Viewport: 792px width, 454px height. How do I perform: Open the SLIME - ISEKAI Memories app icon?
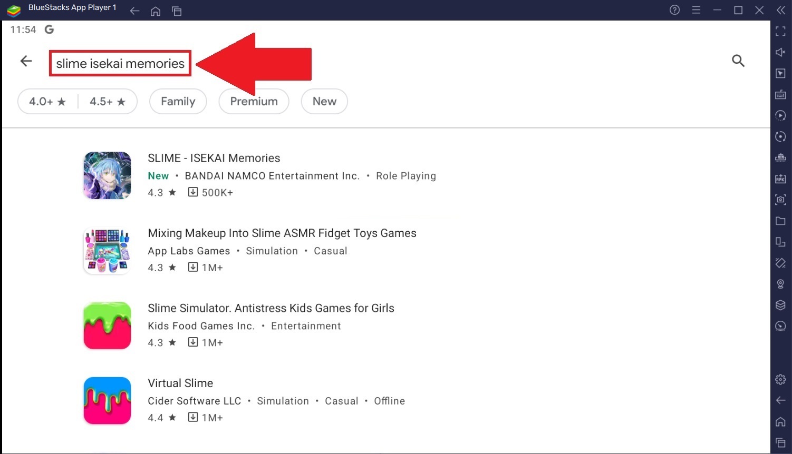[x=107, y=175]
